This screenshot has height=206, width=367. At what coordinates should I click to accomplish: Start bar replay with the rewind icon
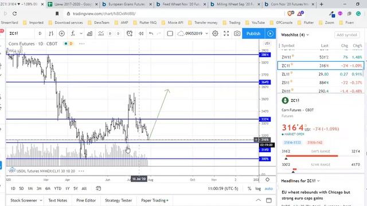coord(141,34)
